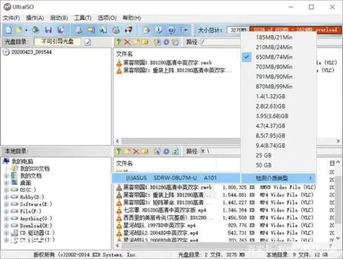
Task: Open the 工具(T) menu
Action: click(83, 18)
